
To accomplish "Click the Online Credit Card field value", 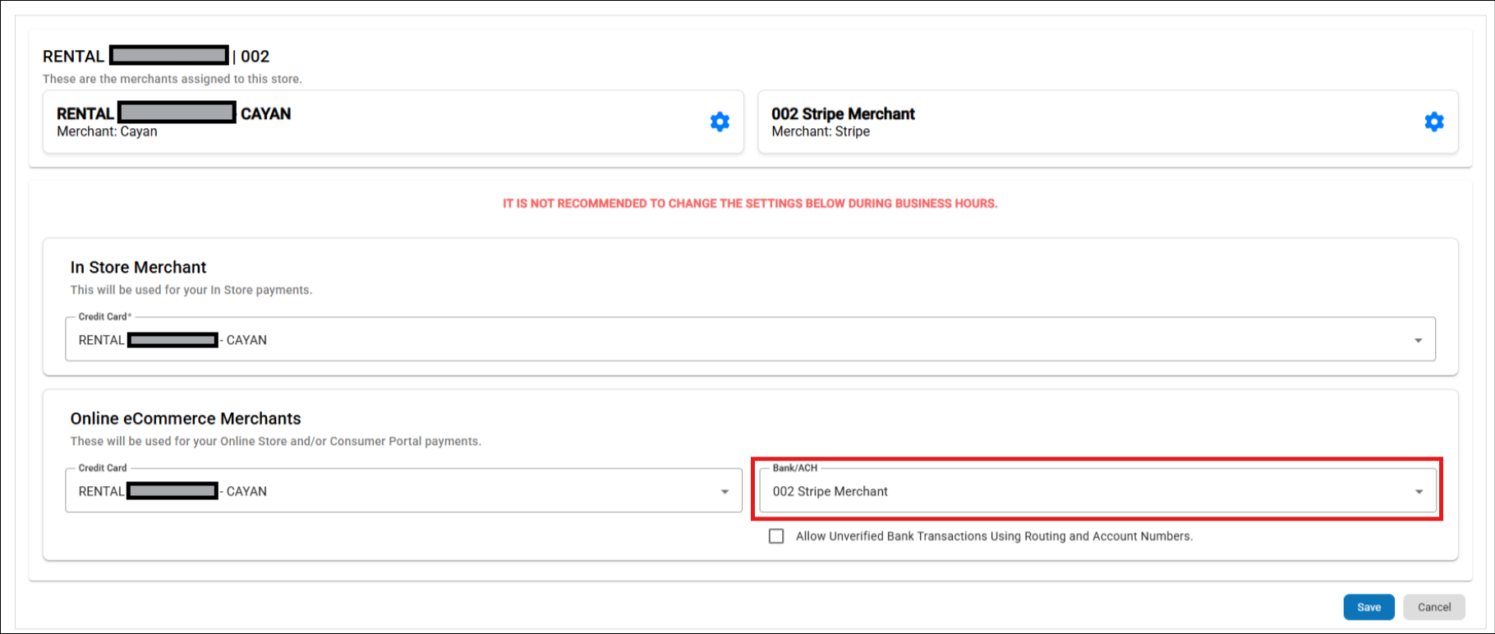I will [172, 491].
